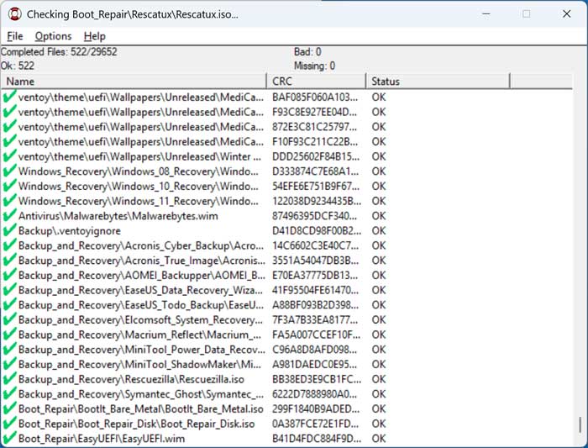Click the green checkmark next to Rescuezilla.iso
588x448 pixels.
coord(9,379)
